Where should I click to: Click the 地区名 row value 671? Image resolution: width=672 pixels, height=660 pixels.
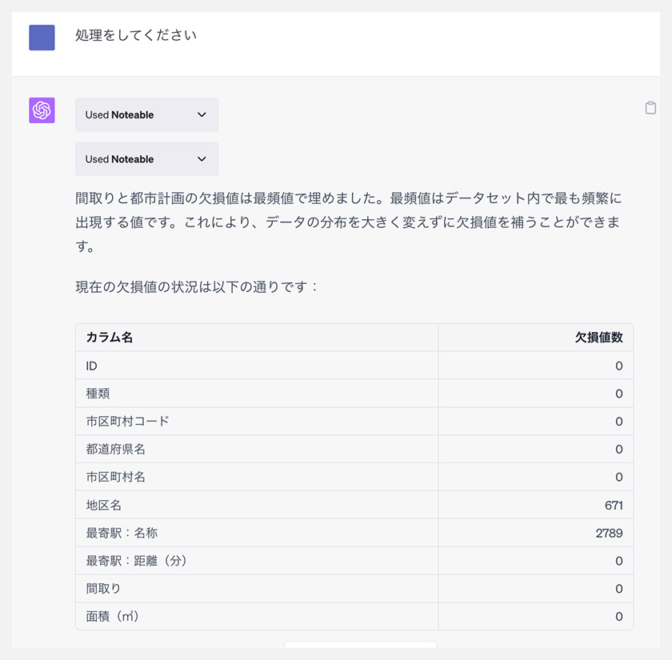coord(614,506)
